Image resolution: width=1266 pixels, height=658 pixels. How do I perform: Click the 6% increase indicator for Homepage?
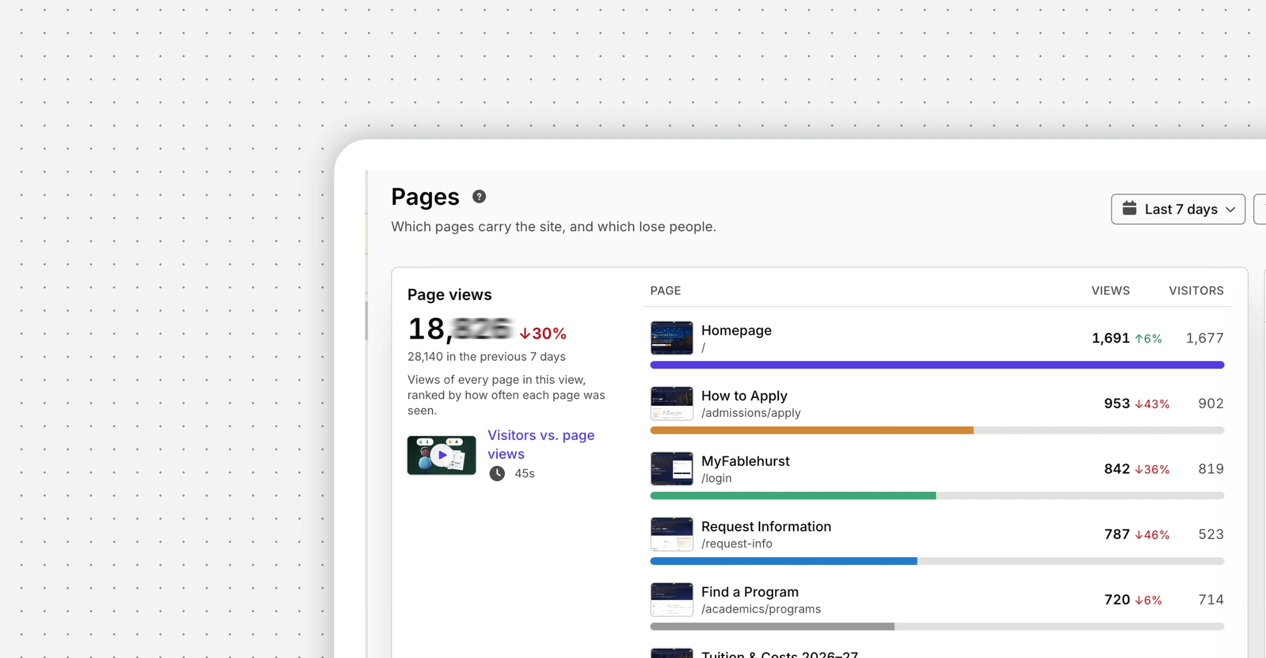coord(1149,339)
